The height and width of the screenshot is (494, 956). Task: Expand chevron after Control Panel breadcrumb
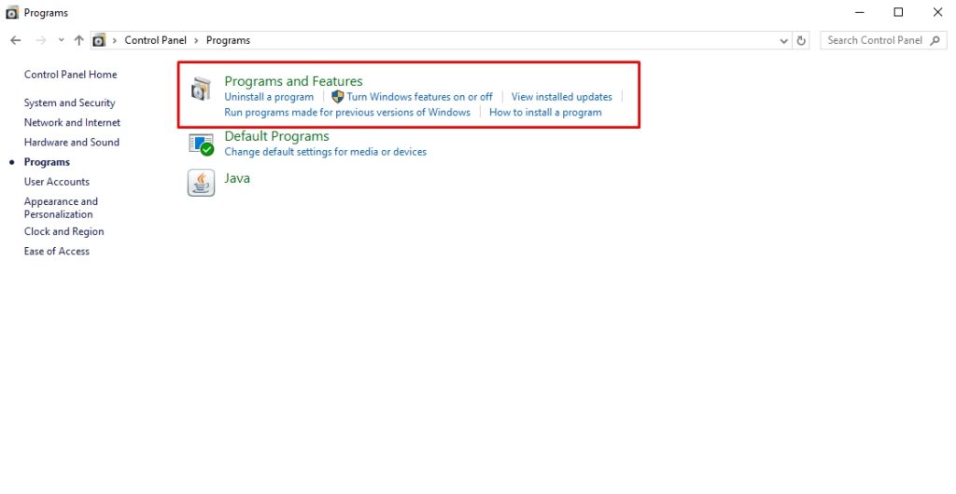coord(196,40)
